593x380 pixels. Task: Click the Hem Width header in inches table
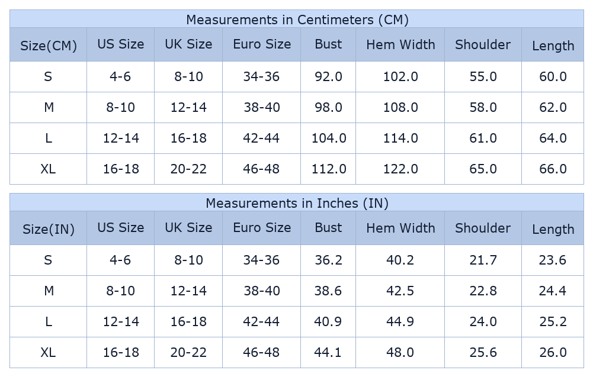tap(400, 228)
